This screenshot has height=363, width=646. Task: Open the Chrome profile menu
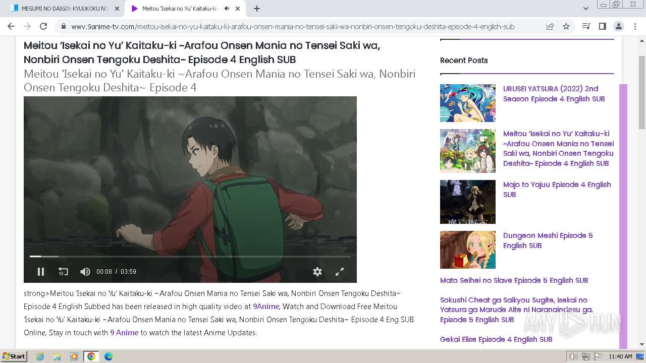click(x=618, y=26)
